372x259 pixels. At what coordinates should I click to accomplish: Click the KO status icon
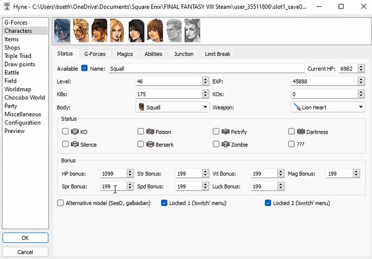click(75, 132)
